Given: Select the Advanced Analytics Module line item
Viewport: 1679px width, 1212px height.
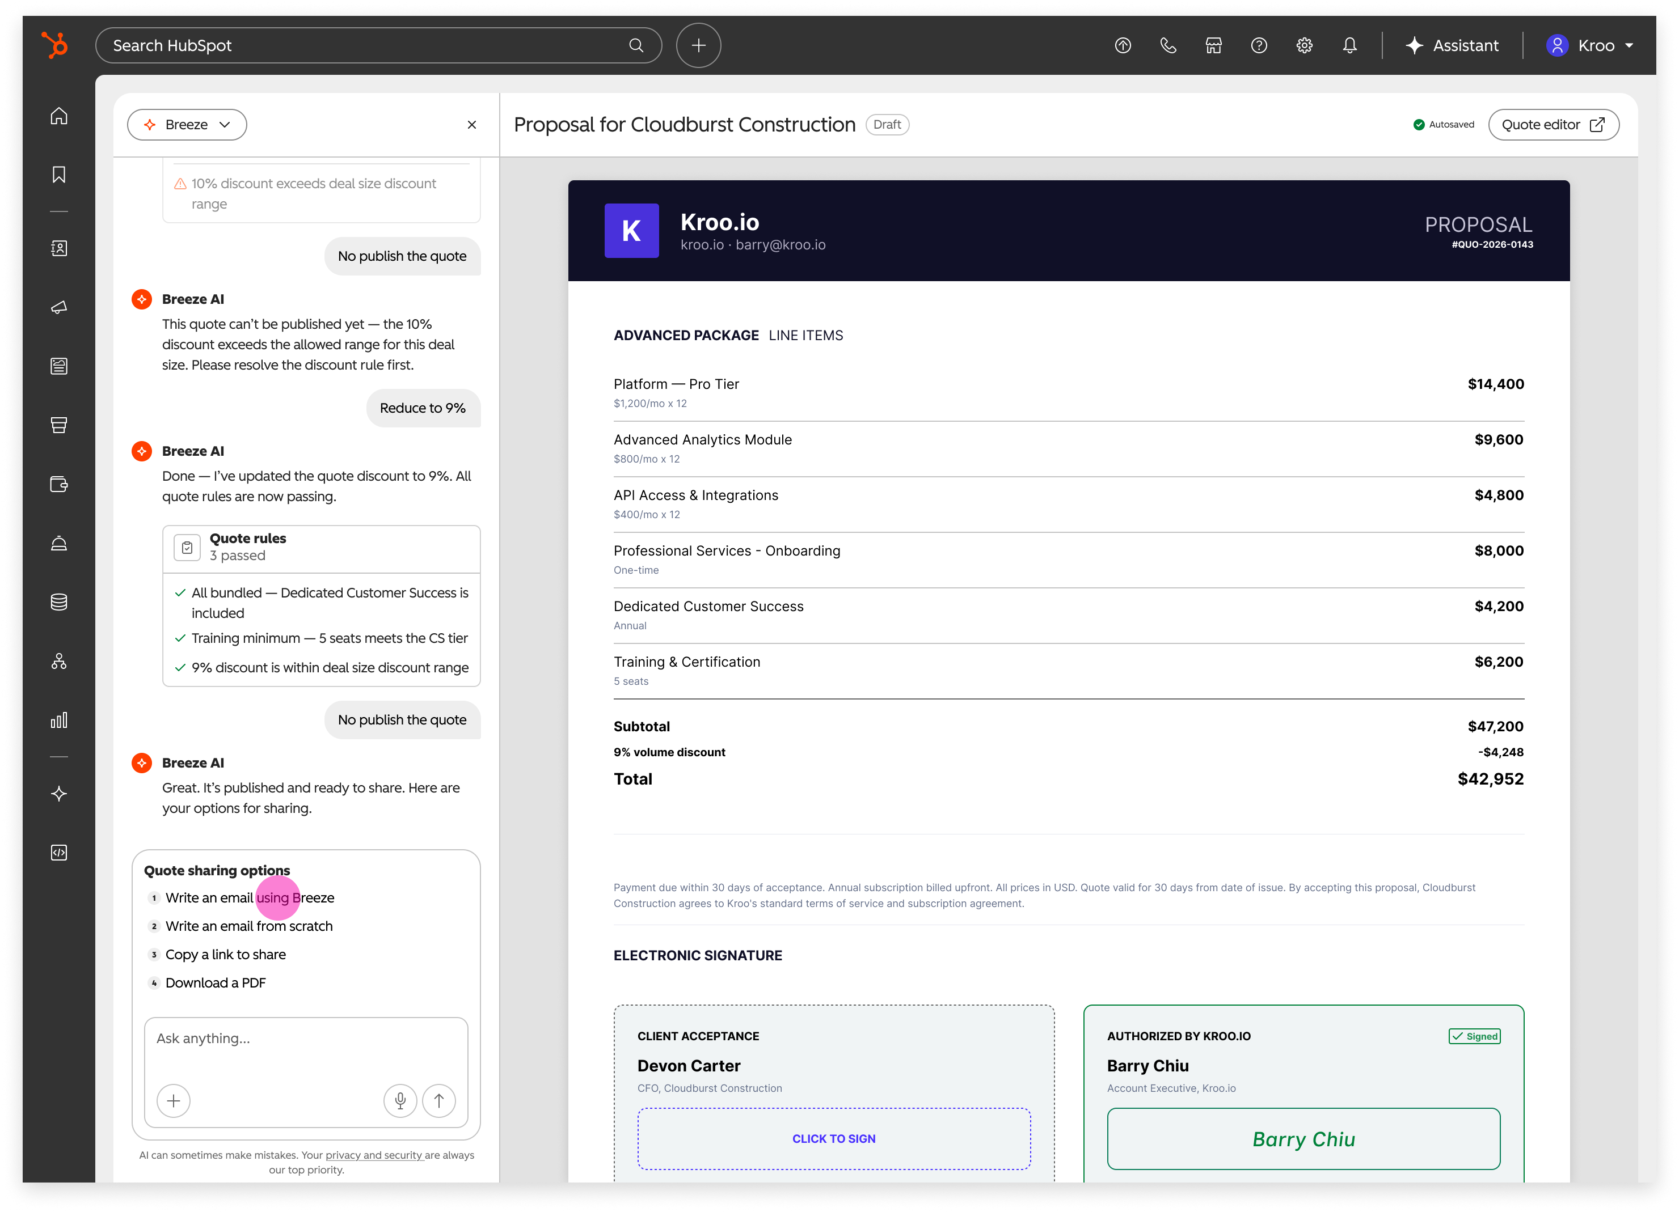Looking at the screenshot, I should [1068, 448].
